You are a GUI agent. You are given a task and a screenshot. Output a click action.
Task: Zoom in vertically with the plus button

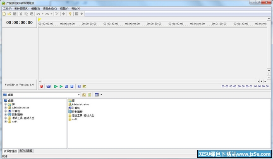click(269, 74)
